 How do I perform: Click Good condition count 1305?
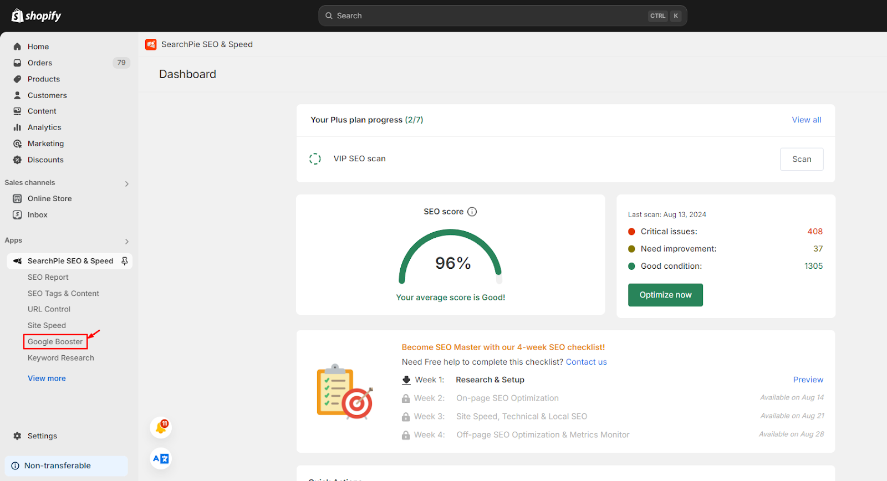[814, 266]
